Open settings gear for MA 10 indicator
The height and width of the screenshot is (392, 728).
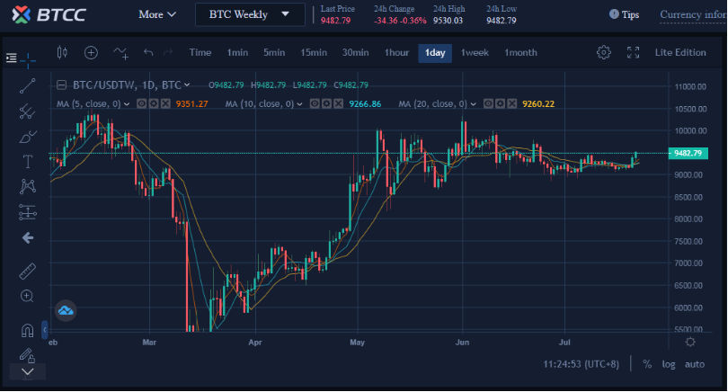(x=326, y=103)
